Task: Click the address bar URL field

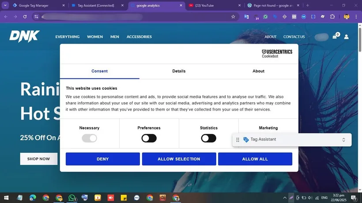Action: pyautogui.click(x=135, y=17)
